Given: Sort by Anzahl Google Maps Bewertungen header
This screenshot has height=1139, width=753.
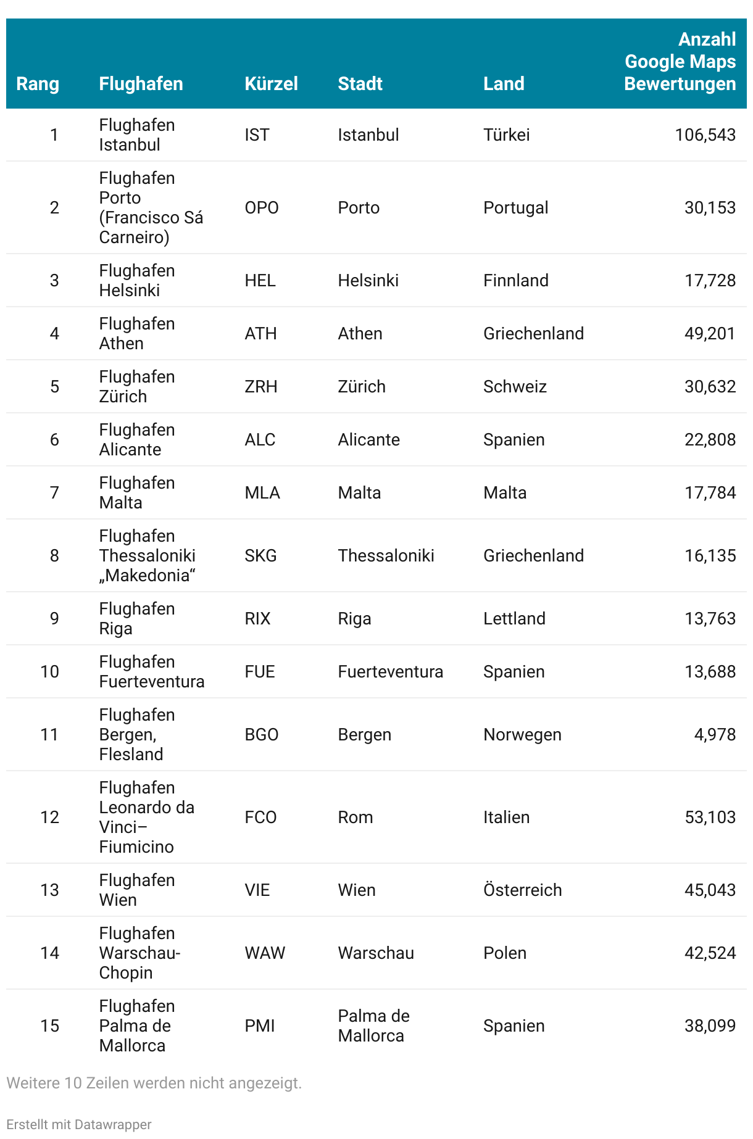Looking at the screenshot, I should click(x=680, y=62).
